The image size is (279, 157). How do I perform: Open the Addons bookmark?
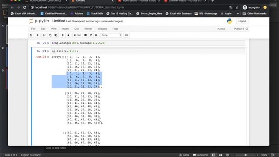pos(77,14)
